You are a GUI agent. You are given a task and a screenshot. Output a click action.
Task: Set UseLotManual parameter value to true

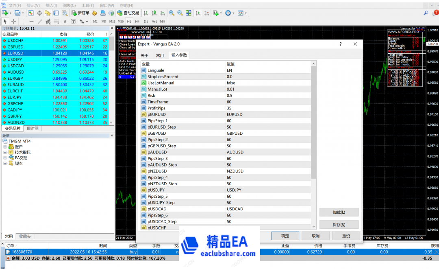click(252, 83)
